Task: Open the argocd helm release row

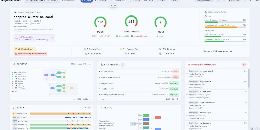Action: click(139, 83)
